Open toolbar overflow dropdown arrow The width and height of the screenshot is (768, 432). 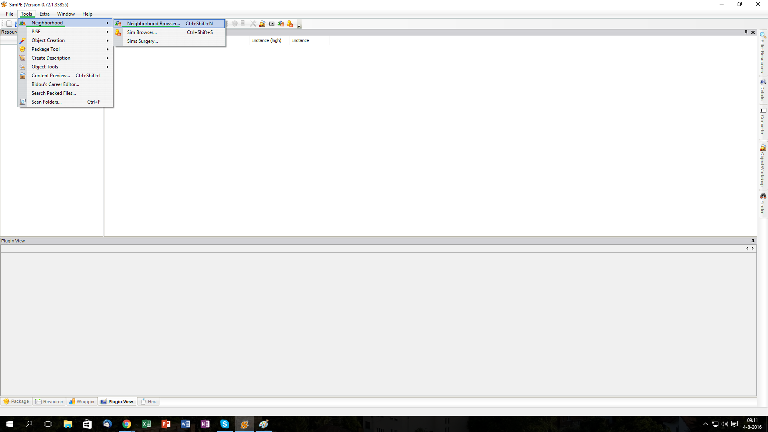click(299, 26)
